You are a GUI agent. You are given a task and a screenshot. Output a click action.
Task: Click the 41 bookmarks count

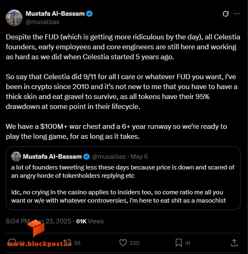coord(188,243)
